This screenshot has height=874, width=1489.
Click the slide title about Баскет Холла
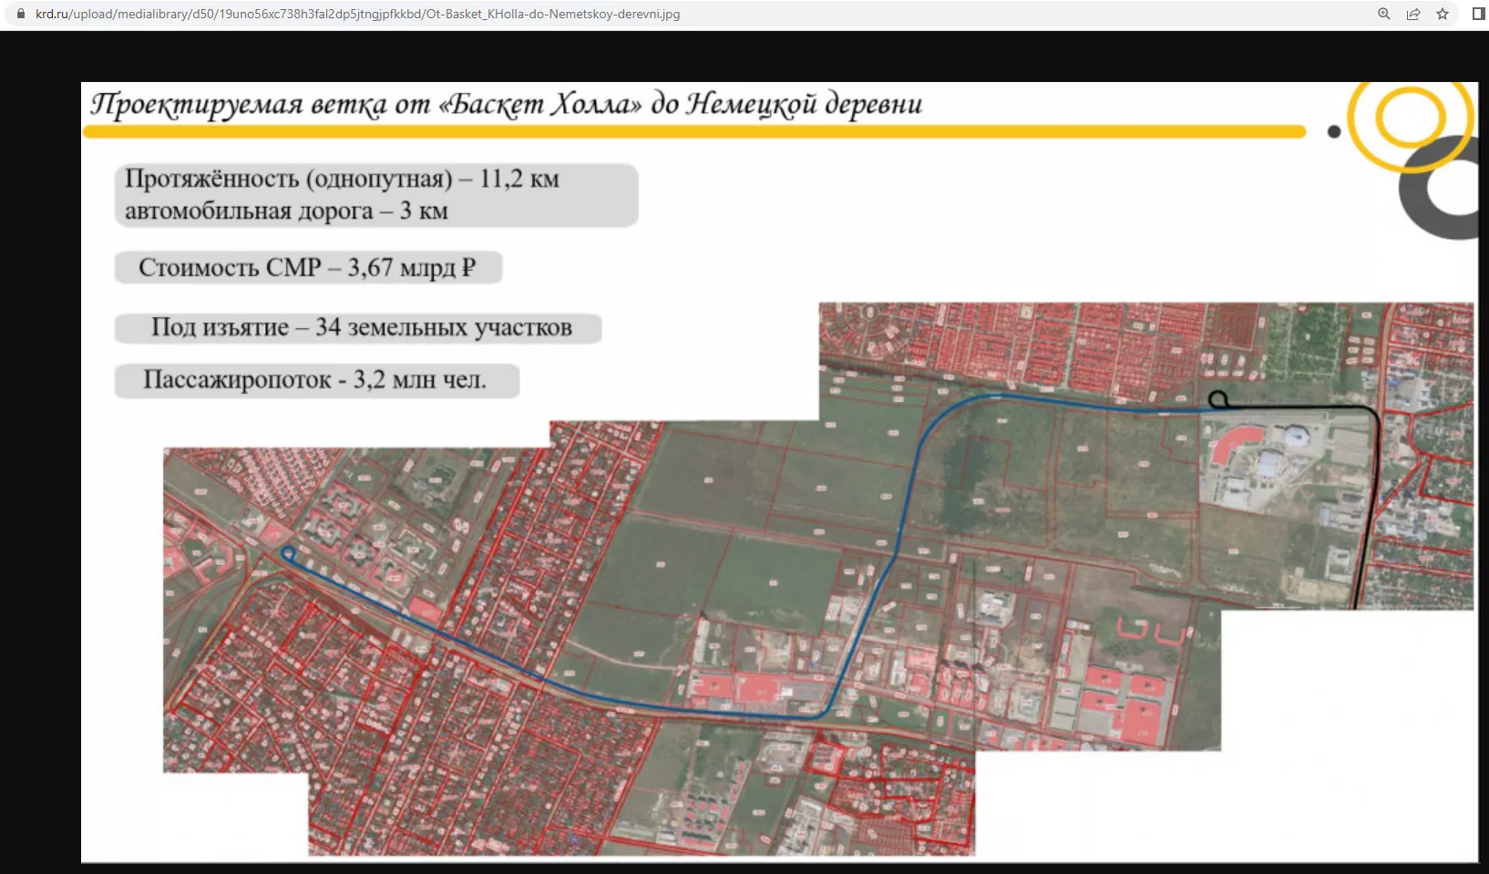click(x=506, y=104)
